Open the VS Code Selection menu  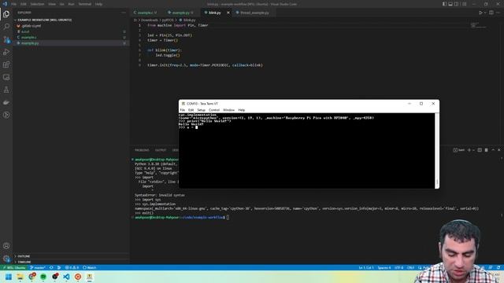(x=37, y=4)
